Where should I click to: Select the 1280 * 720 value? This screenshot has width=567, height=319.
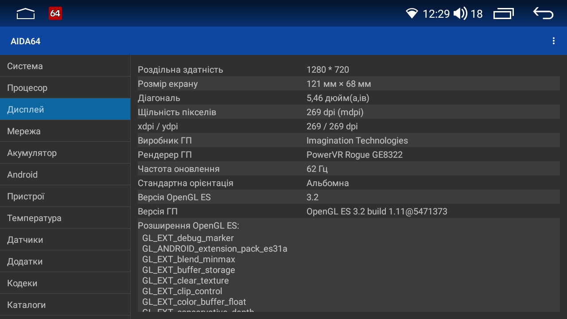(x=328, y=70)
